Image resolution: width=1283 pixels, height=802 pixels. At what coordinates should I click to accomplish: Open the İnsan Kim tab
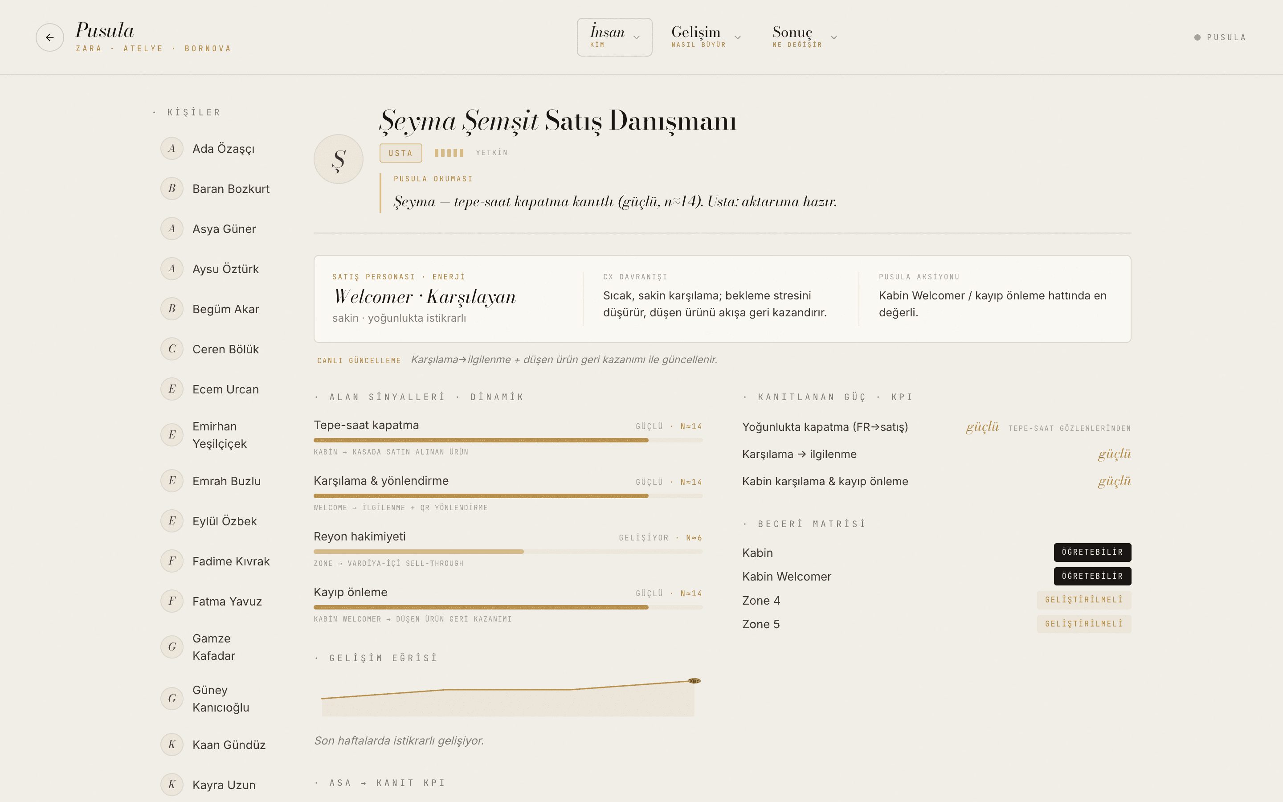coord(614,37)
